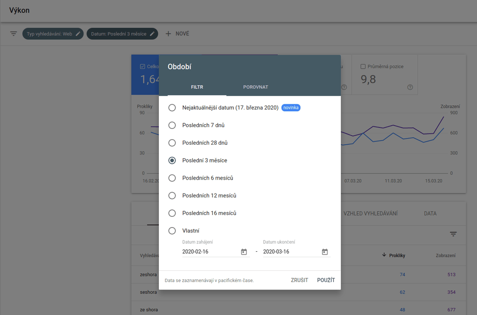
Task: Switch to the POROVNAT tab
Action: point(256,87)
